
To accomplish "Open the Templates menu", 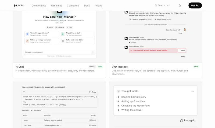I will coord(56,6).
